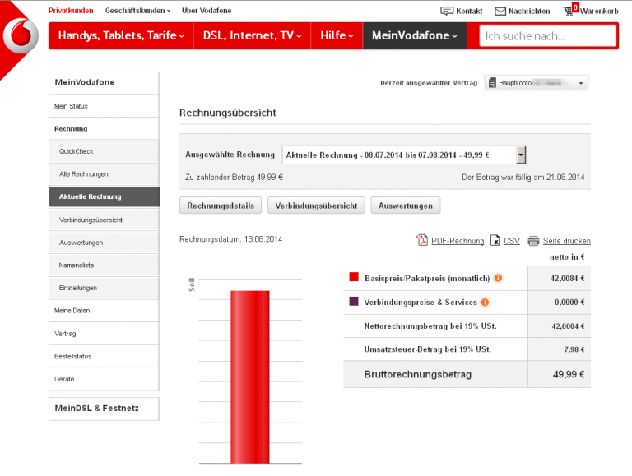The image size is (632, 476).
Task: Click the Rechnungsübersicht heading
Action: [x=228, y=113]
